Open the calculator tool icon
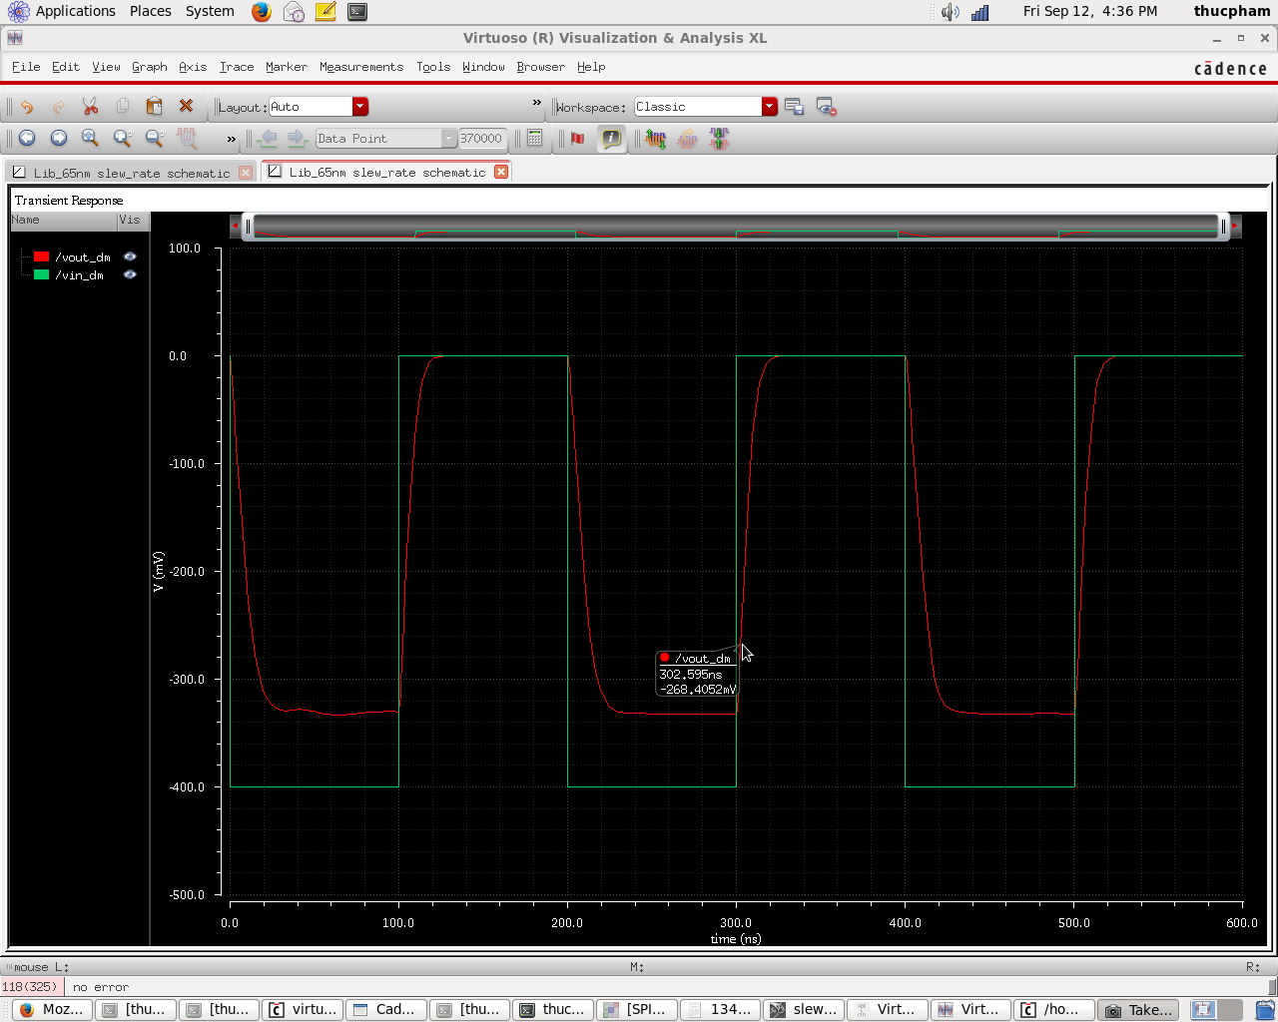The image size is (1278, 1022). coord(535,139)
